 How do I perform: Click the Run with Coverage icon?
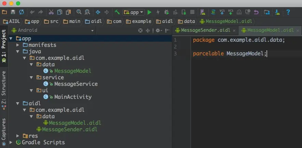pyautogui.click(x=175, y=12)
